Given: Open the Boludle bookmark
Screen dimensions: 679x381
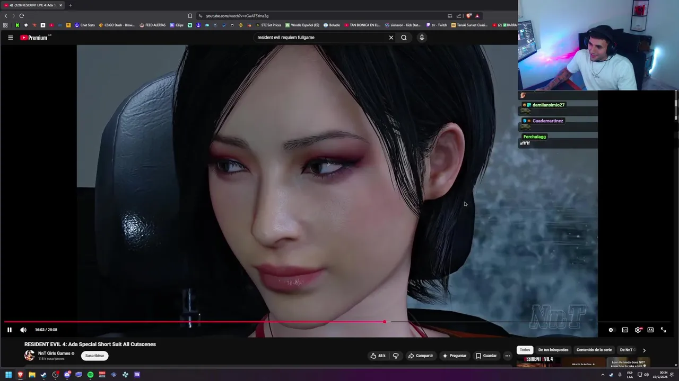Looking at the screenshot, I should pyautogui.click(x=332, y=25).
